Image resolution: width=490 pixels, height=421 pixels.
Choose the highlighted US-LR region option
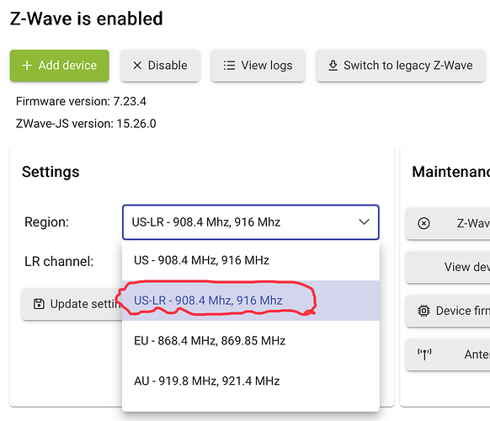click(x=251, y=301)
